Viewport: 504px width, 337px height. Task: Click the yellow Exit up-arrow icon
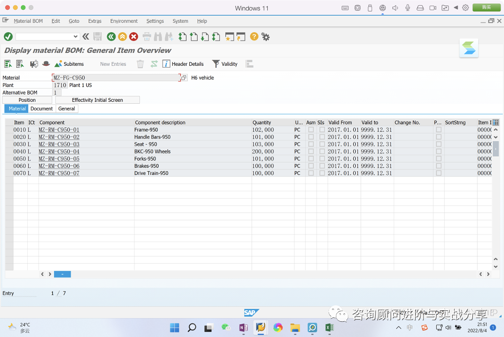[123, 37]
